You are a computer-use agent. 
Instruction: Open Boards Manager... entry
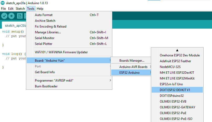(131, 61)
